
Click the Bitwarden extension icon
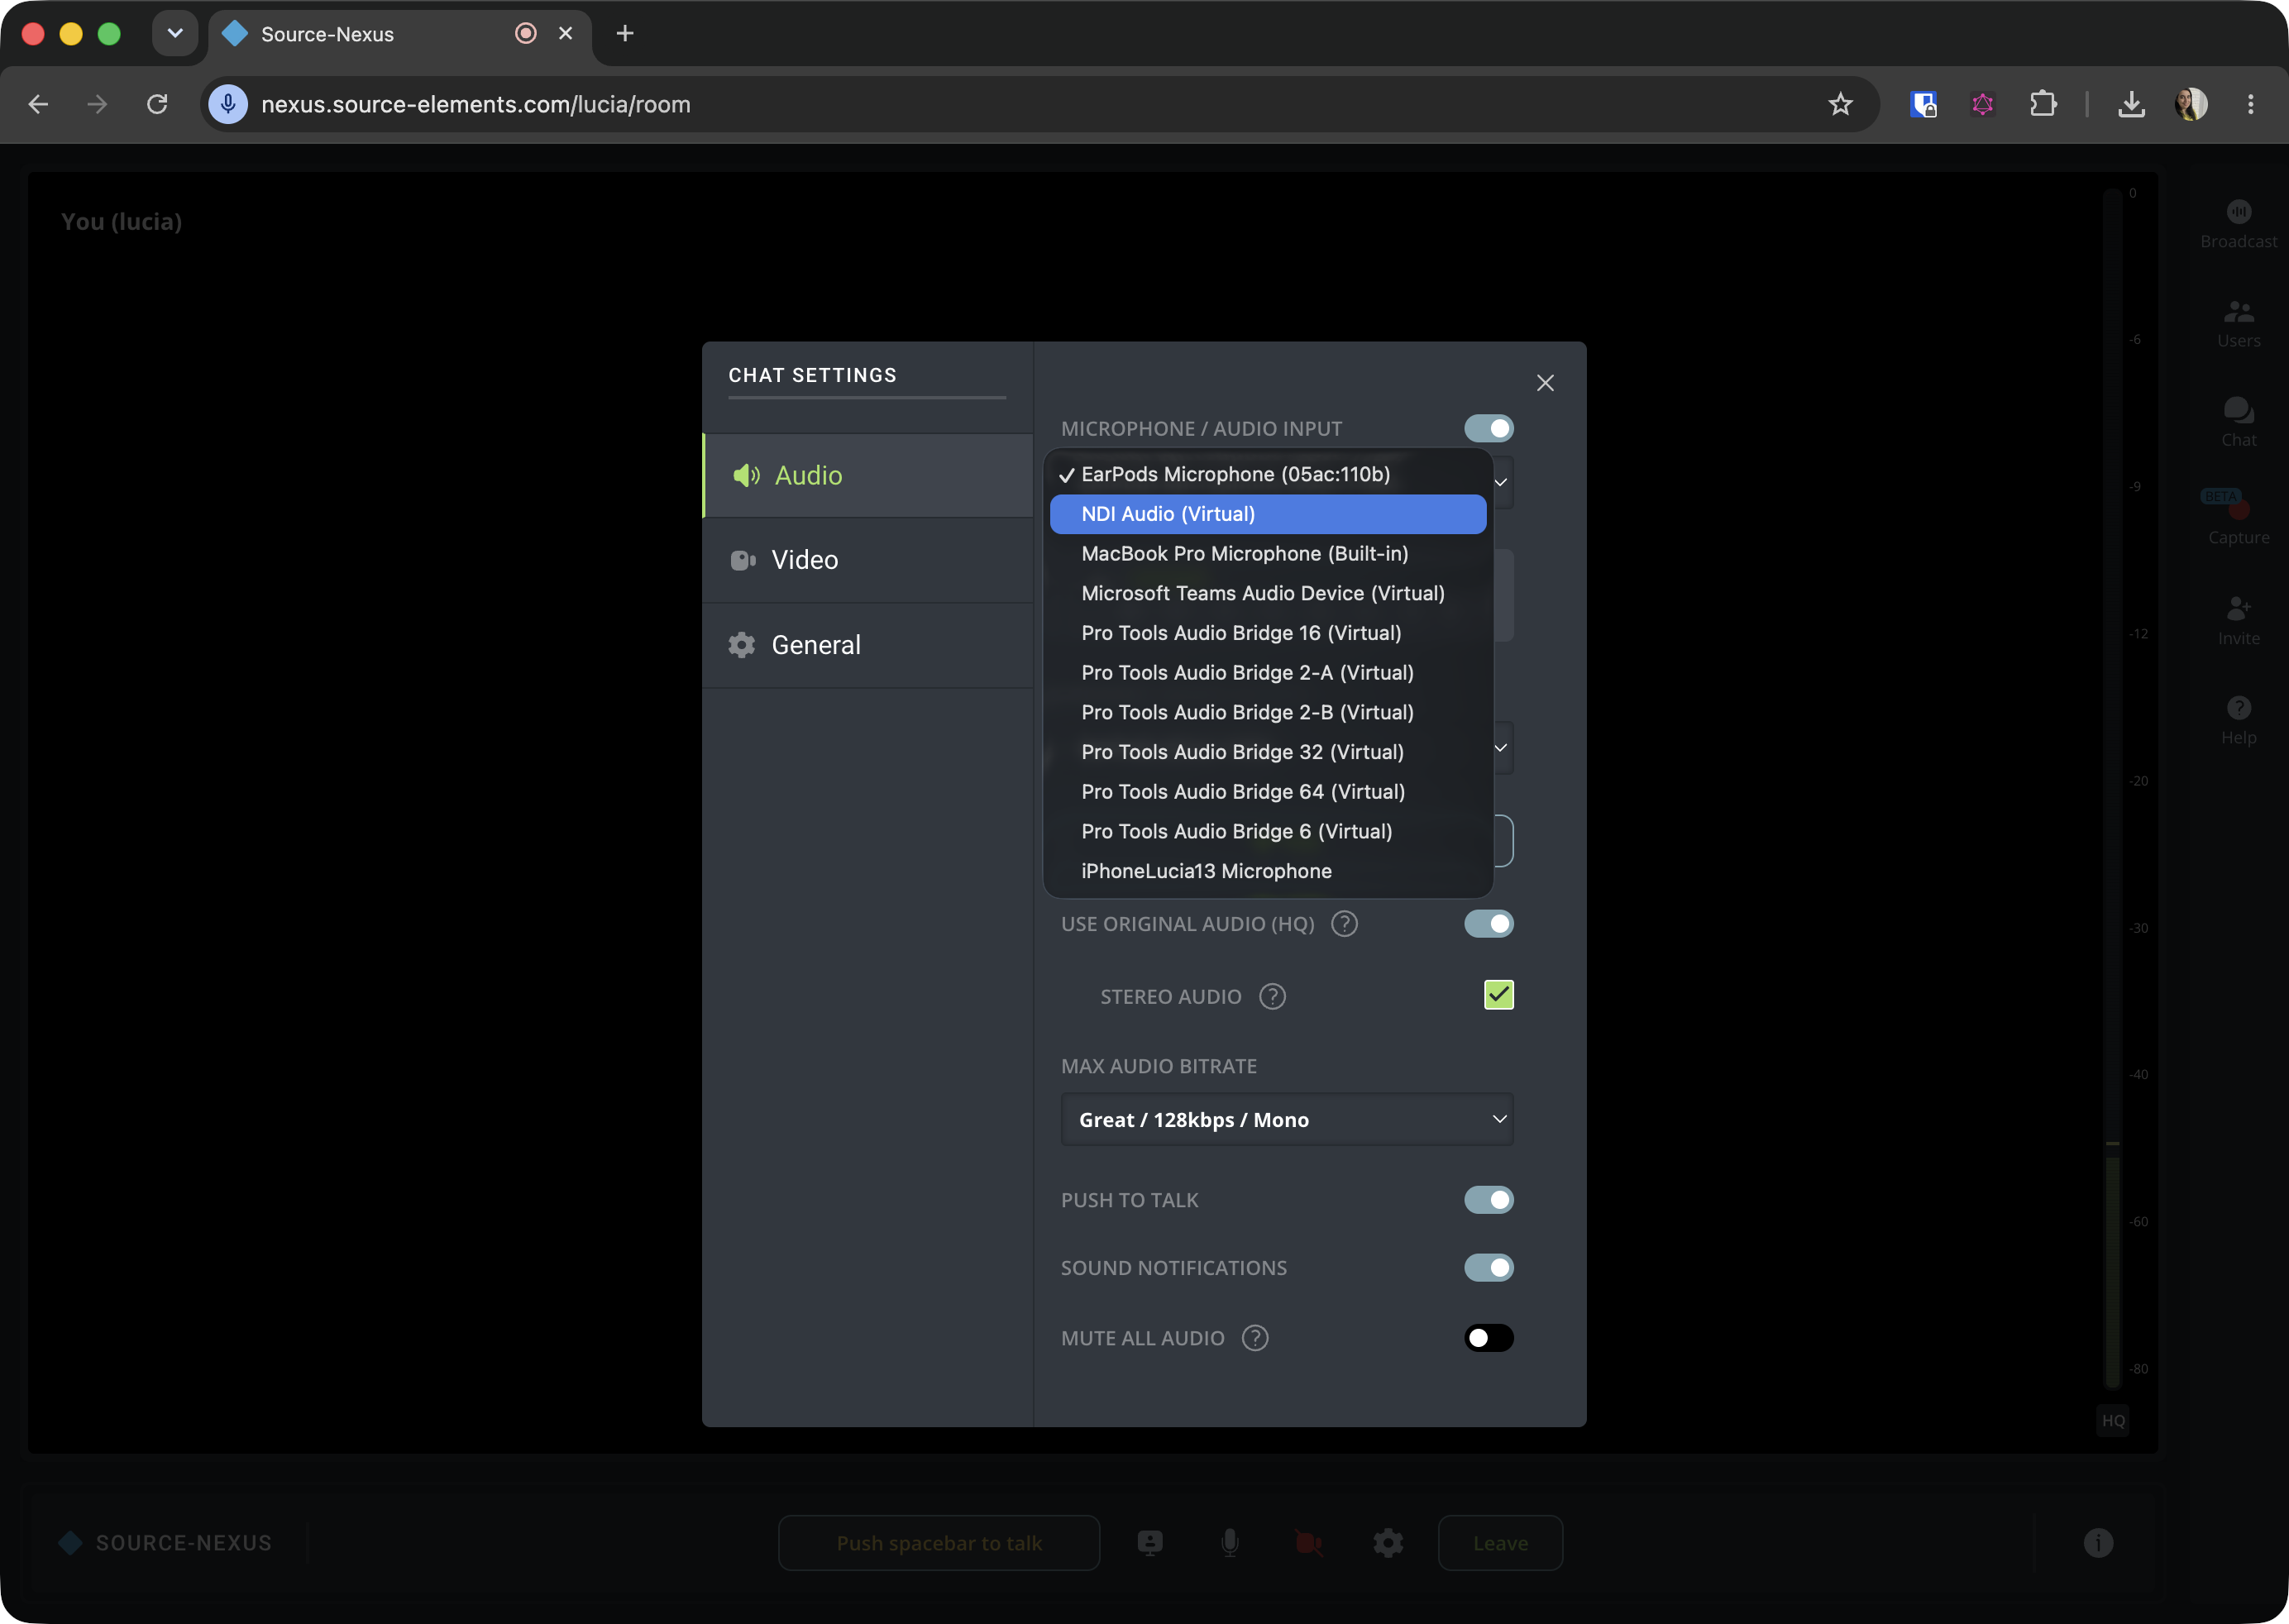(1923, 104)
